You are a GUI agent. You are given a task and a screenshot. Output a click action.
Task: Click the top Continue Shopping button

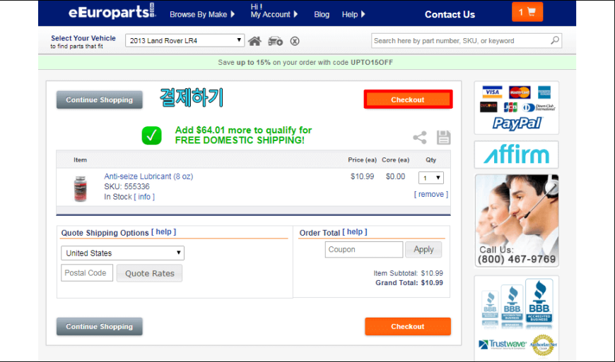pos(99,99)
